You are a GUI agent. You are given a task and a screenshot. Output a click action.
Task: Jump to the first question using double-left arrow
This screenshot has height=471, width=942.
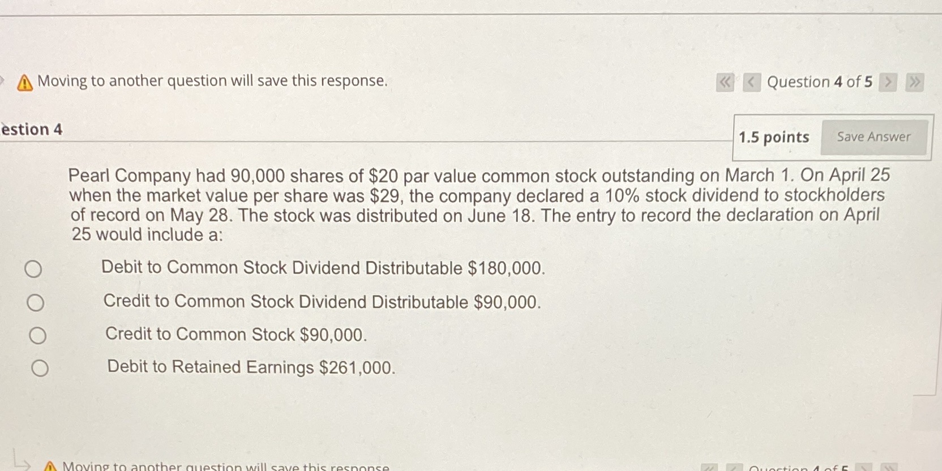pyautogui.click(x=725, y=83)
